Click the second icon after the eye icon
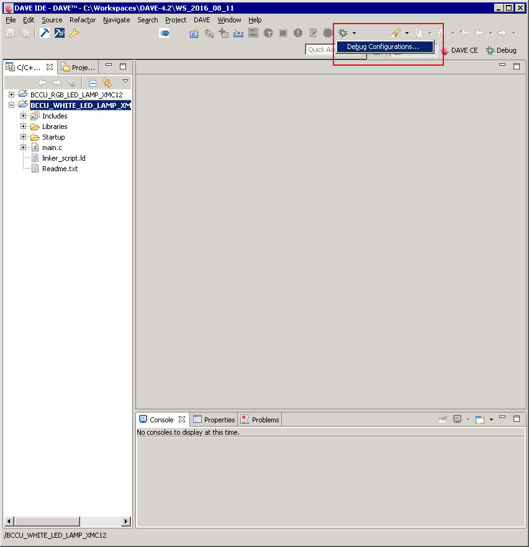529x547 pixels. [x=209, y=33]
